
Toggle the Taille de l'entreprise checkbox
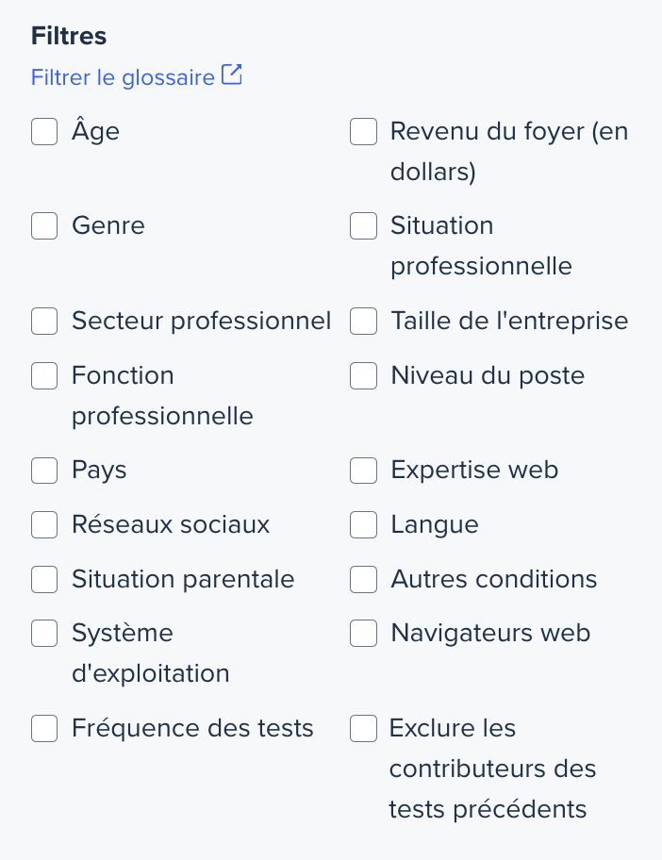363,321
